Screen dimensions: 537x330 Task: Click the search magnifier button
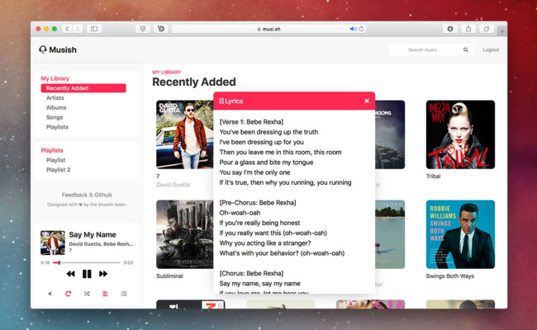[x=466, y=49]
